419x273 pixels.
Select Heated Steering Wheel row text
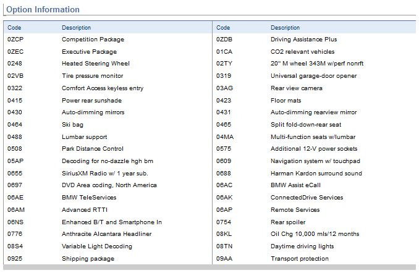pos(96,64)
